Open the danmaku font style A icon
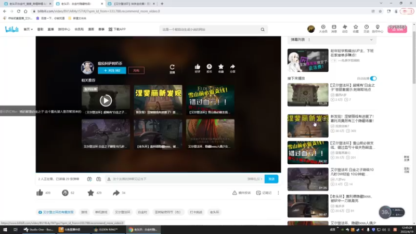 tap(109, 179)
